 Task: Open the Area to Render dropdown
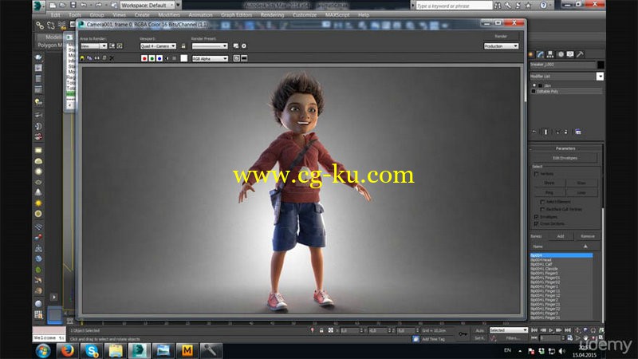[93, 46]
